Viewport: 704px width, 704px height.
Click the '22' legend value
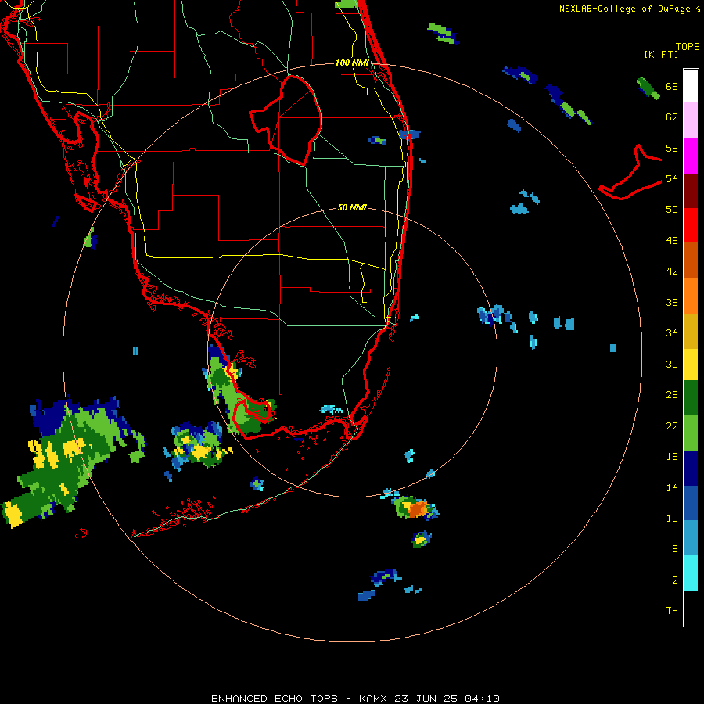[672, 426]
